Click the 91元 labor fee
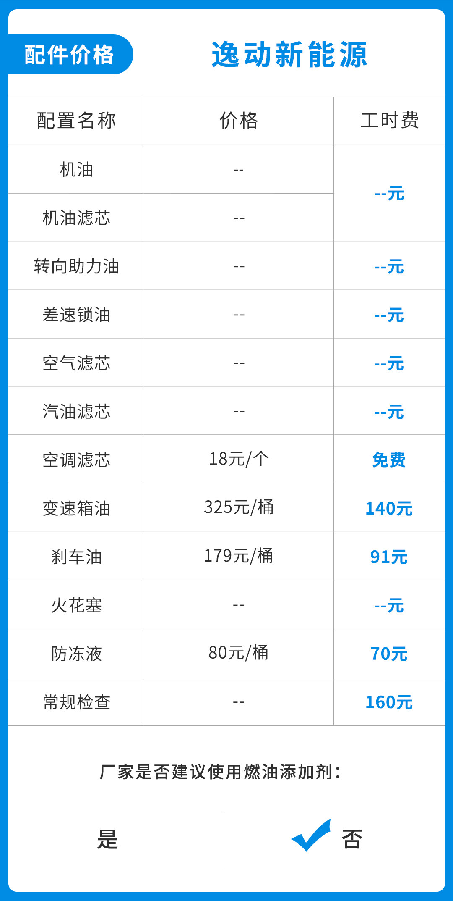 tap(389, 557)
